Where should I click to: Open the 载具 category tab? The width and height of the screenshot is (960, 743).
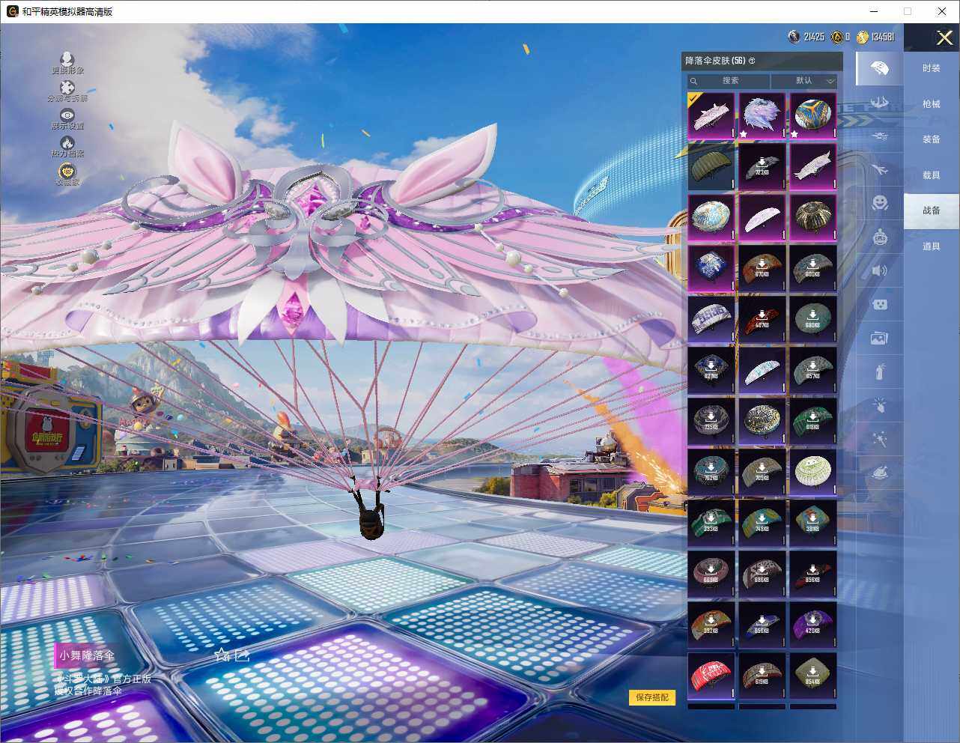931,175
